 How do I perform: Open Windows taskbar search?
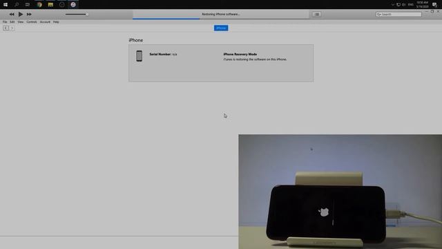tap(17, 5)
